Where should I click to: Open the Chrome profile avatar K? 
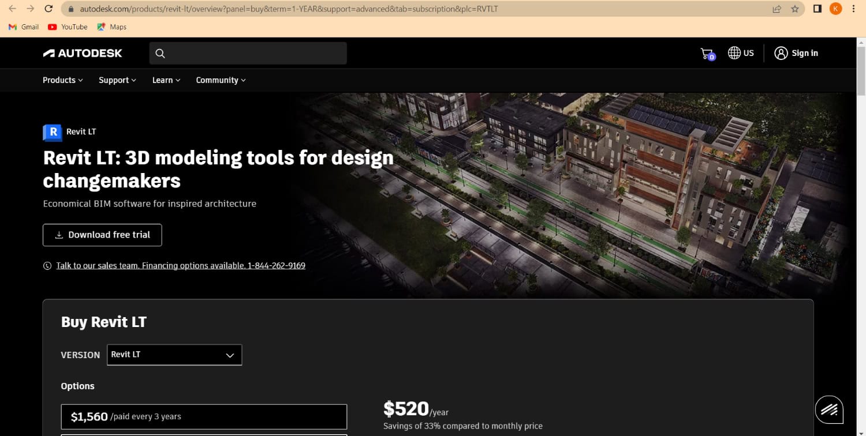(835, 9)
